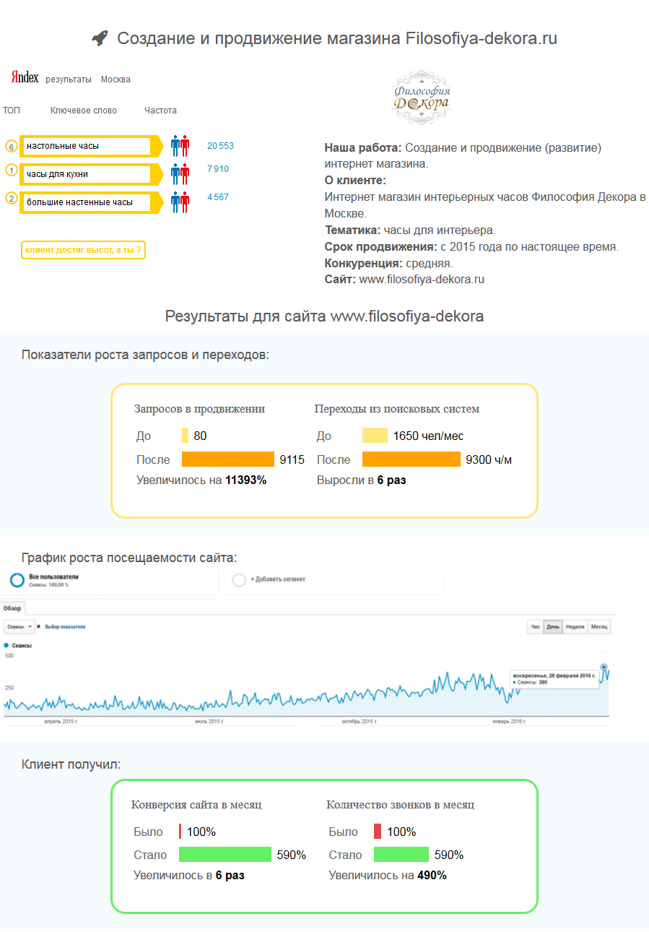Select the Час time granularity
This screenshot has width=649, height=932.
[535, 627]
